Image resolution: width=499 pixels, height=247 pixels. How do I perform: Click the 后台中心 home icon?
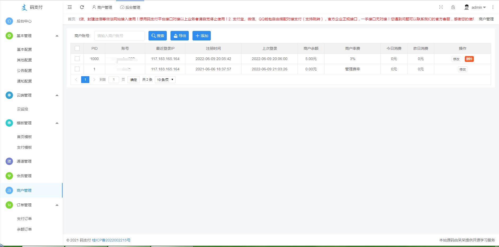click(9, 21)
